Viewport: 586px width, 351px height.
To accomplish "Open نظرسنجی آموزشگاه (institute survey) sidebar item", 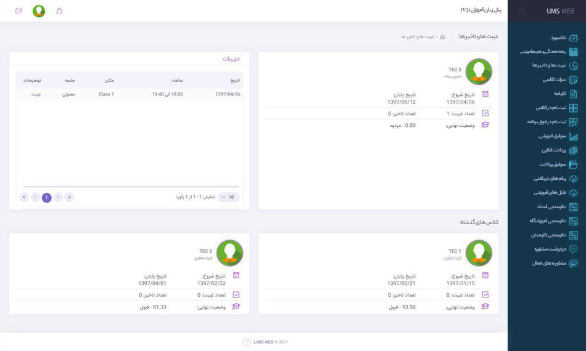I will tap(553, 221).
